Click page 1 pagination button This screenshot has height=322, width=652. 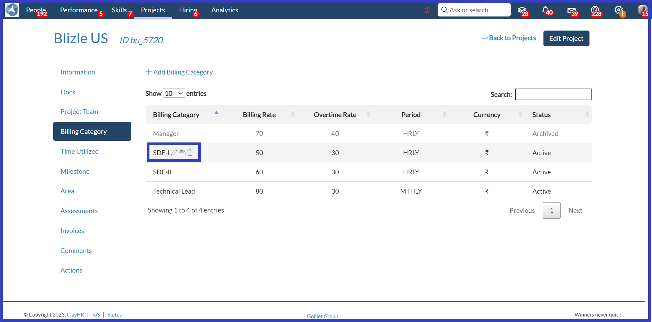click(x=552, y=210)
